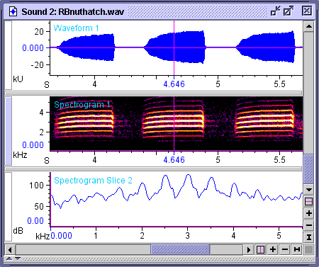Zoom to all on the vertical axis

308,237
